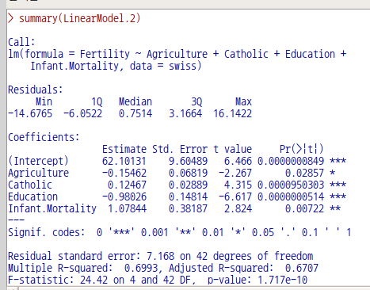The image size is (370, 290).
Task: Click 'data = swiss' in the lm call
Action: point(162,66)
